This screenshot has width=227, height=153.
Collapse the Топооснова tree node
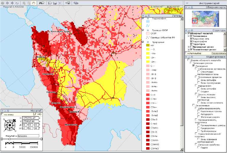click(188, 36)
